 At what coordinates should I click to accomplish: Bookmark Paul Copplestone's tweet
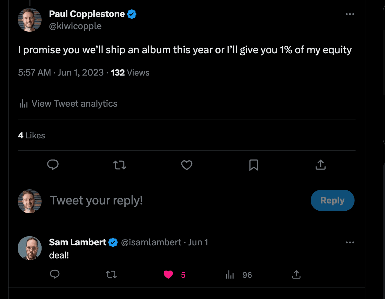tap(254, 165)
